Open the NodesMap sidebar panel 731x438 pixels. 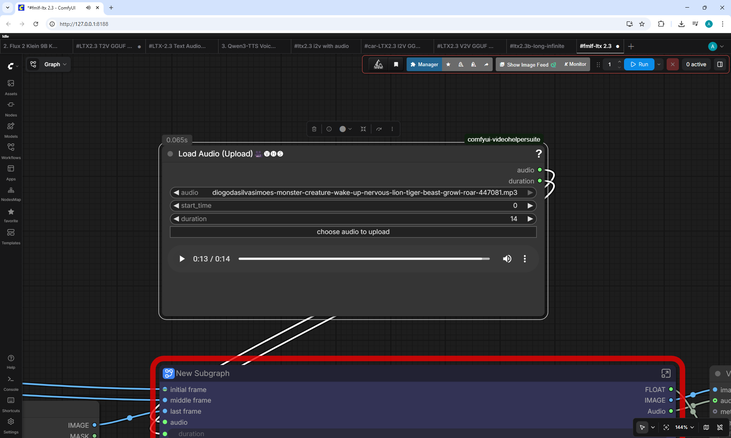pyautogui.click(x=11, y=194)
